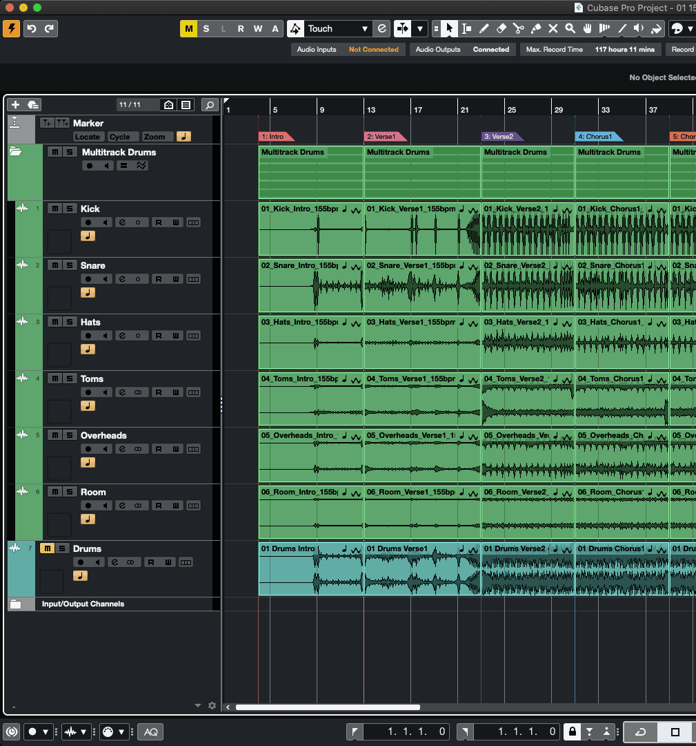Select the Scissors (Split) tool
The image size is (696, 746).
coord(518,29)
